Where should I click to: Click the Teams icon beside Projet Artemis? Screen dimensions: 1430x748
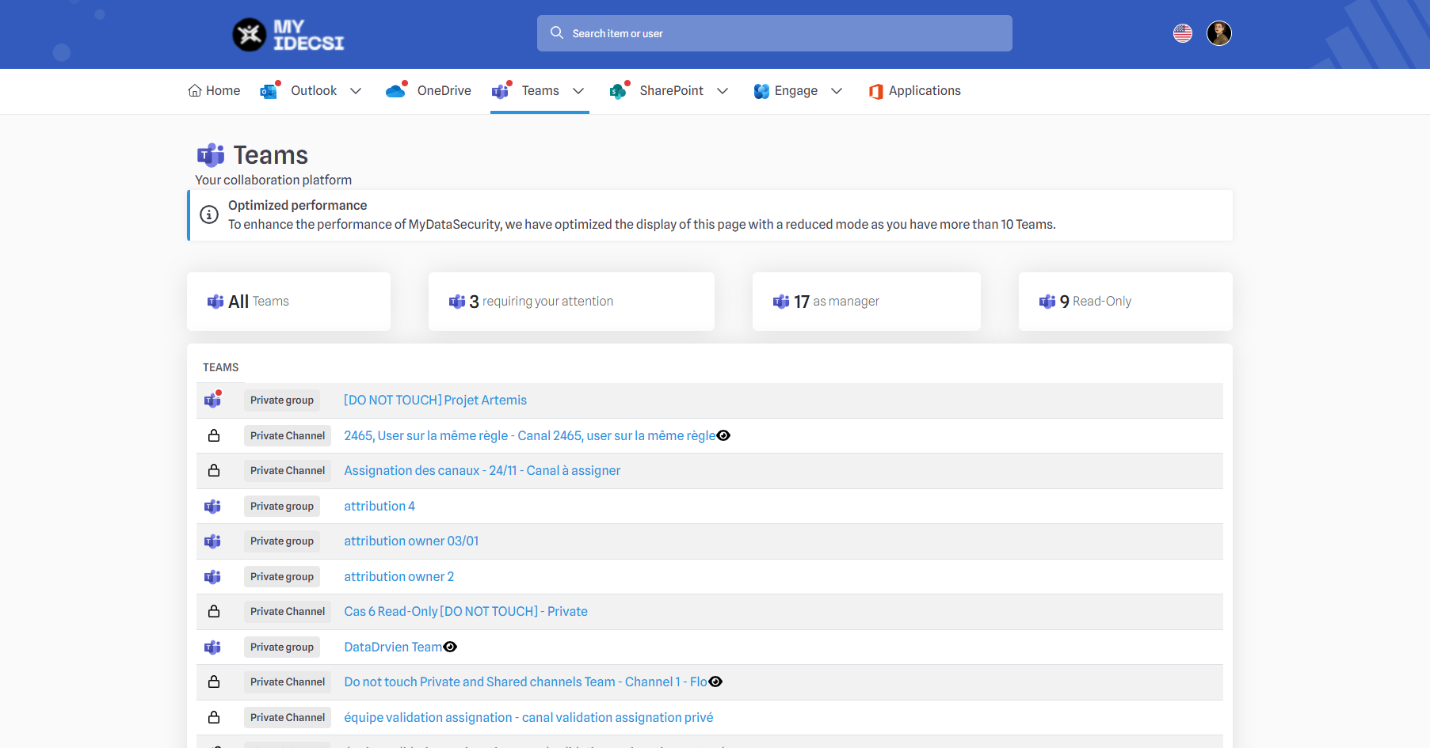coord(213,401)
